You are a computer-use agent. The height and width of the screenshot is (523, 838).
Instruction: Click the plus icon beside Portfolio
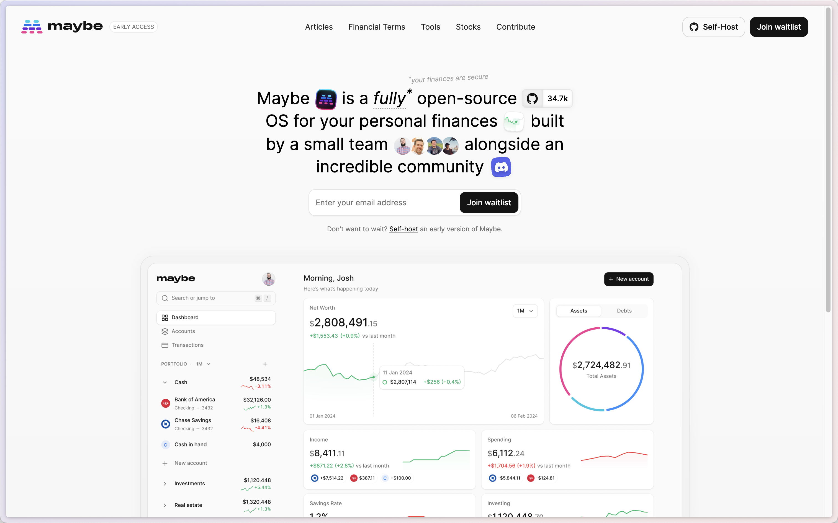click(x=265, y=364)
